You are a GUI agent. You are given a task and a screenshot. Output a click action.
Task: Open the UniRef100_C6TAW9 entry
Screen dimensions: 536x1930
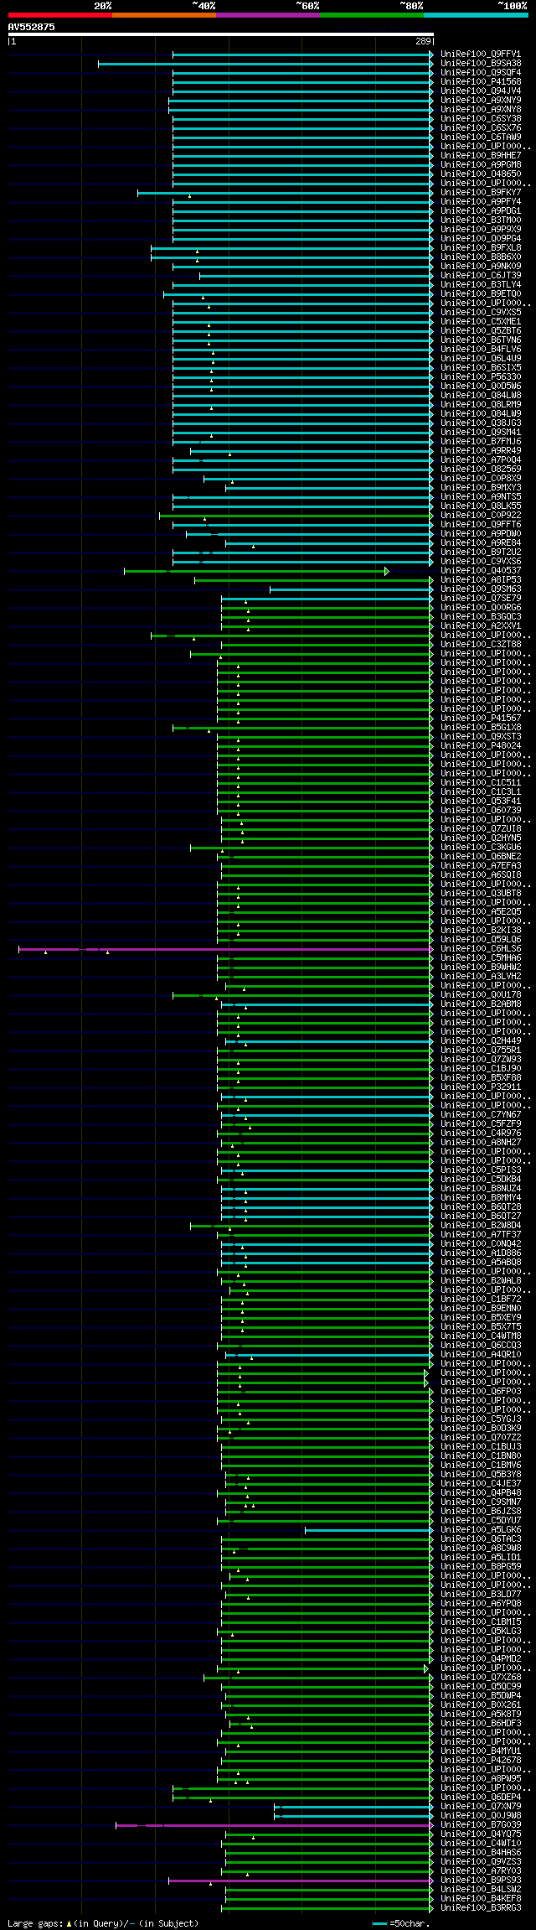pyautogui.click(x=481, y=137)
